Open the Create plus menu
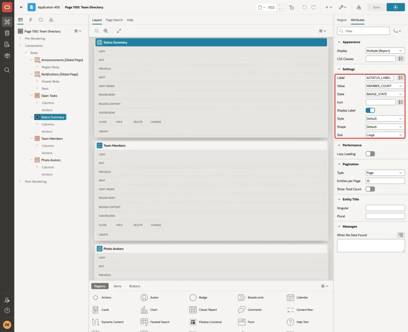The height and width of the screenshot is (332, 408). tap(329, 7)
